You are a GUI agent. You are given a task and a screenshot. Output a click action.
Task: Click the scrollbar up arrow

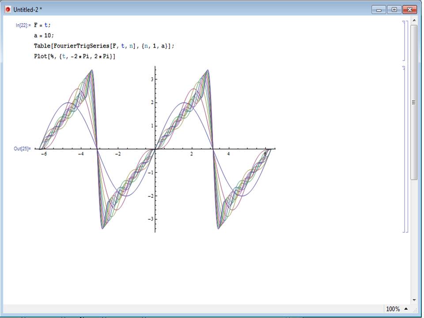click(x=413, y=20)
